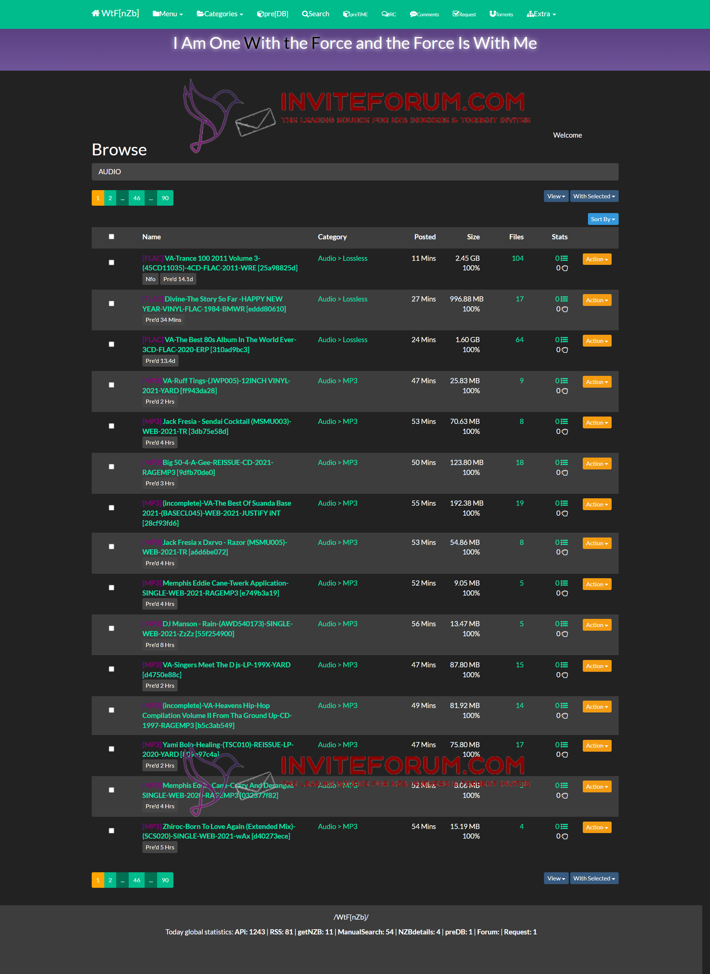Open Request check icon link
This screenshot has width=710, height=974.
coord(464,14)
